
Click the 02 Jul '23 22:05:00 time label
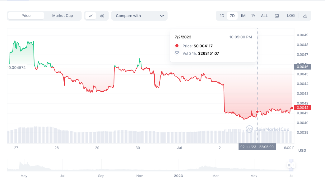point(257,147)
